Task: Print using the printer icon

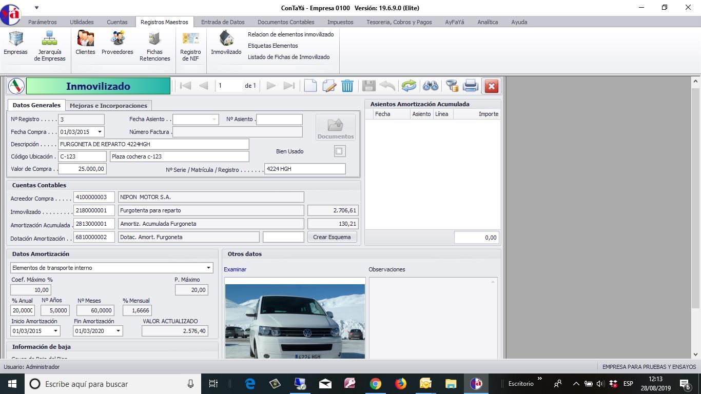Action: click(470, 86)
